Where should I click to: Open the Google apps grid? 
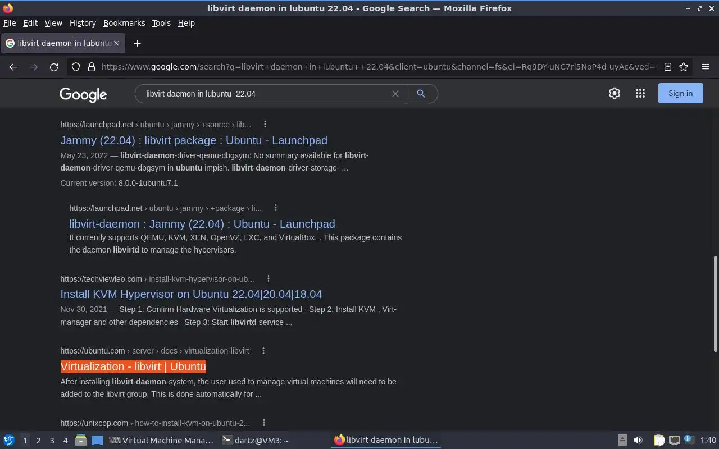click(640, 94)
